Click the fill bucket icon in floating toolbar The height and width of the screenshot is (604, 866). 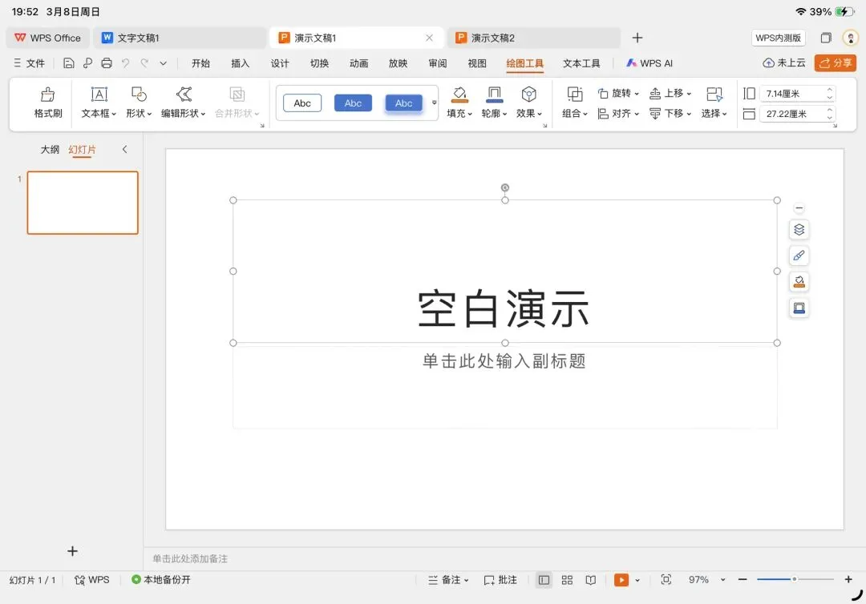[x=799, y=282]
